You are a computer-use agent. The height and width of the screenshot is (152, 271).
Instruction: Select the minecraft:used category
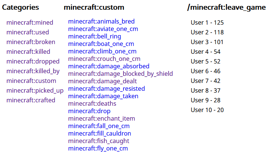pos(28,32)
